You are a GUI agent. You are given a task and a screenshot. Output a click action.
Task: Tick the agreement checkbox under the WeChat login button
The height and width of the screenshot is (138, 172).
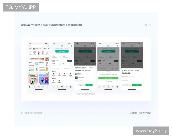click(105, 82)
